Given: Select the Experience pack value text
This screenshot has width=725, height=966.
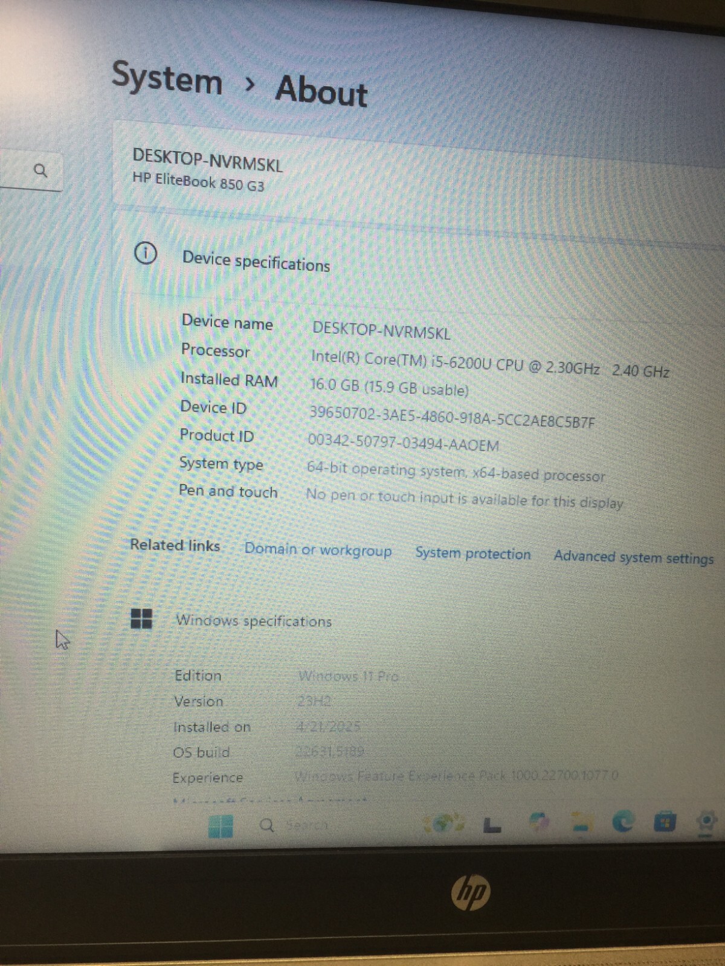Looking at the screenshot, I should [x=457, y=776].
